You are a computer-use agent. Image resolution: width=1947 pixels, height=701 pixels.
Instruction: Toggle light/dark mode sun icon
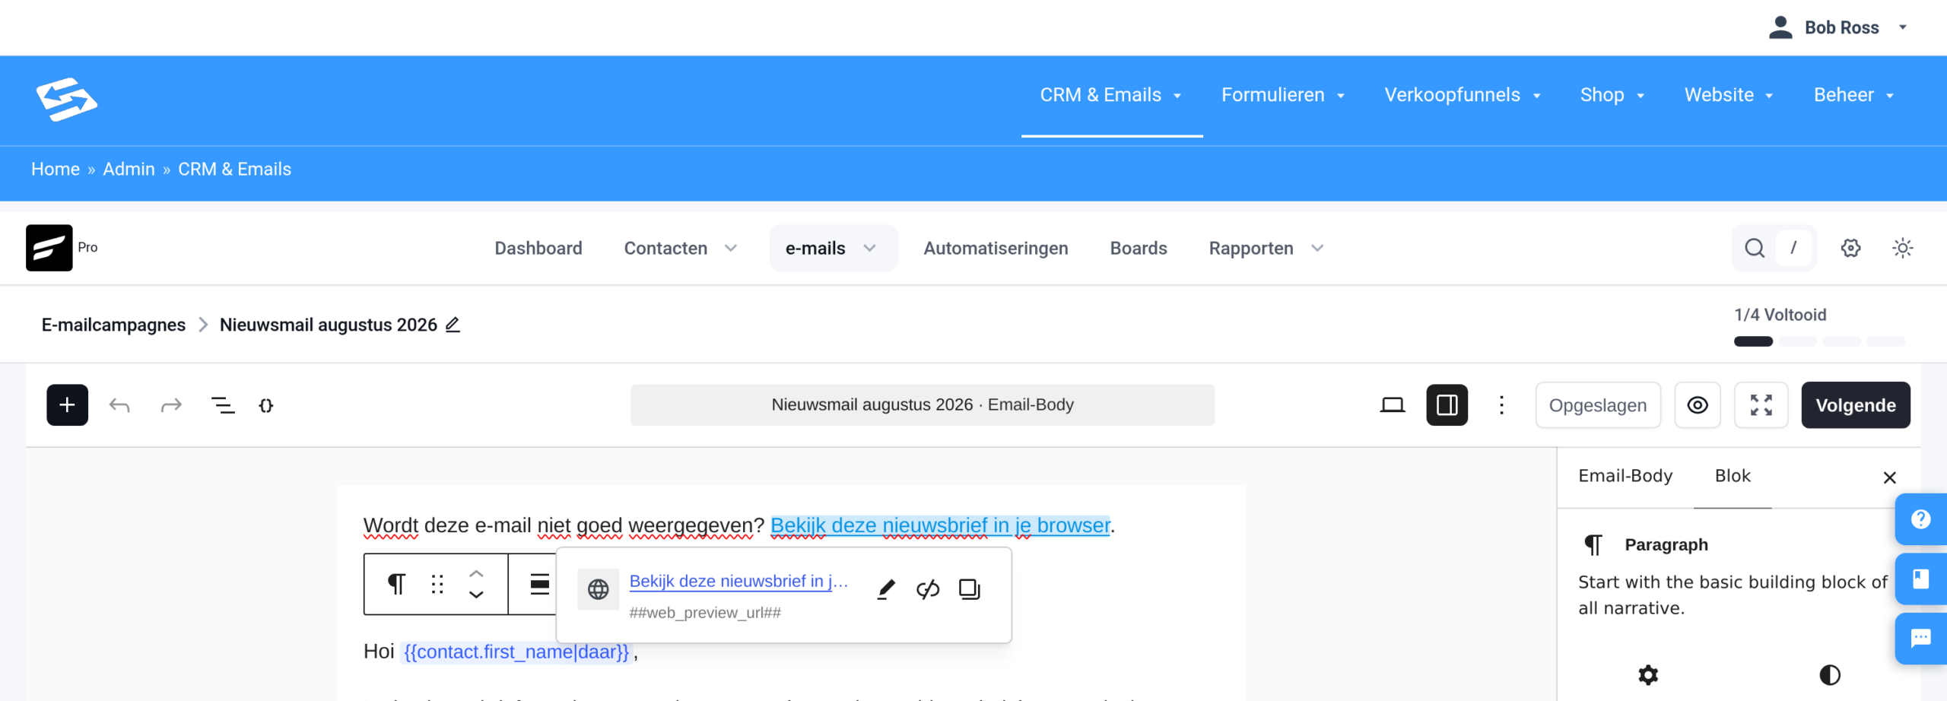tap(1902, 248)
